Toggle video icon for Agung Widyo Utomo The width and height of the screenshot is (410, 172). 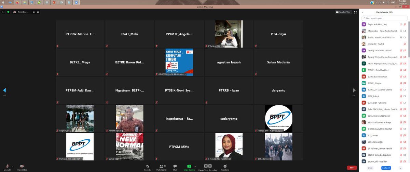click(x=405, y=57)
